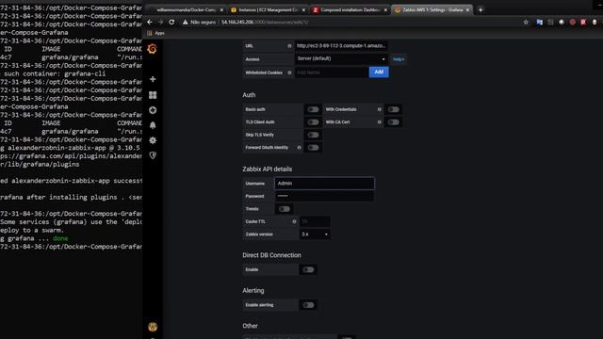Viewport: 603px width, 339px height.
Task: Go back with browser back arrow
Action: (150, 23)
